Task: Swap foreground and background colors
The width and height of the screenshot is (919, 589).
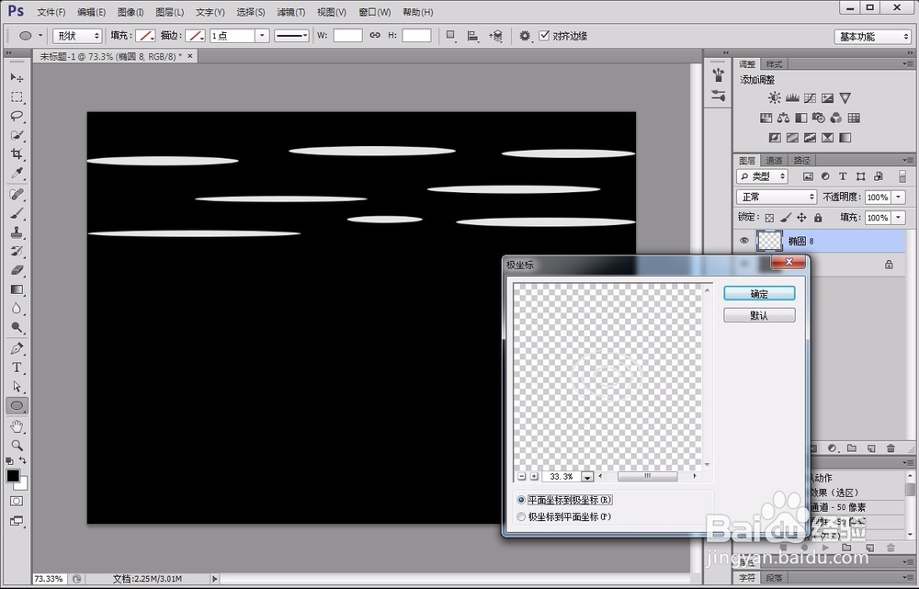Action: pyautogui.click(x=22, y=460)
